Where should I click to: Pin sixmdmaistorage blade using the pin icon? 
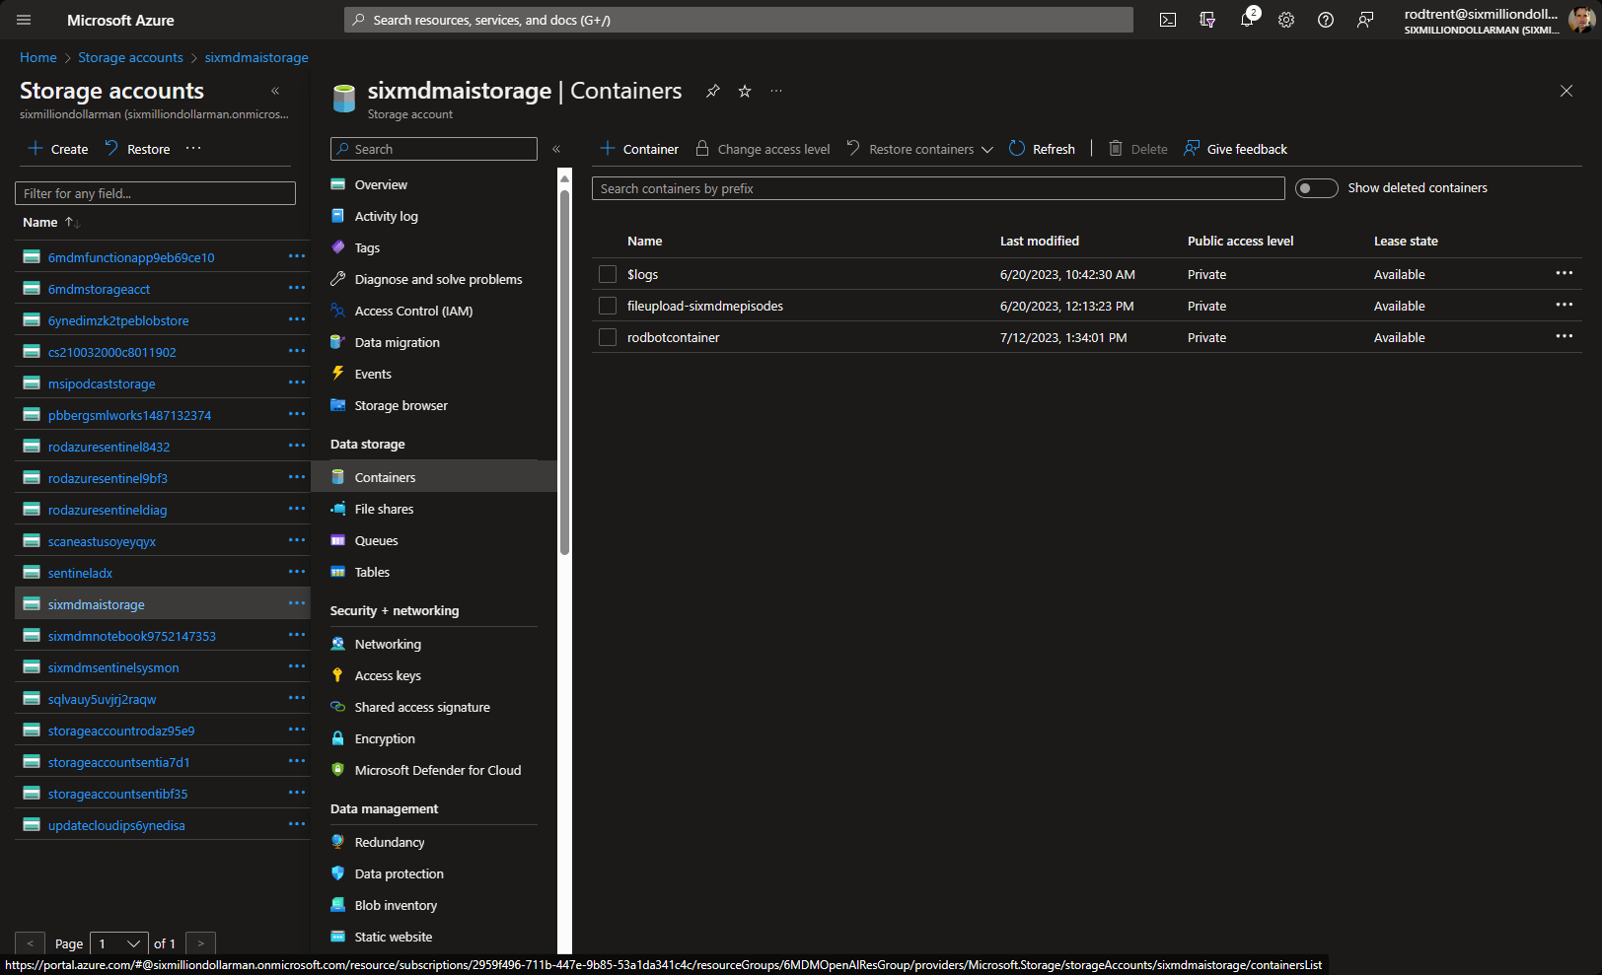712,91
